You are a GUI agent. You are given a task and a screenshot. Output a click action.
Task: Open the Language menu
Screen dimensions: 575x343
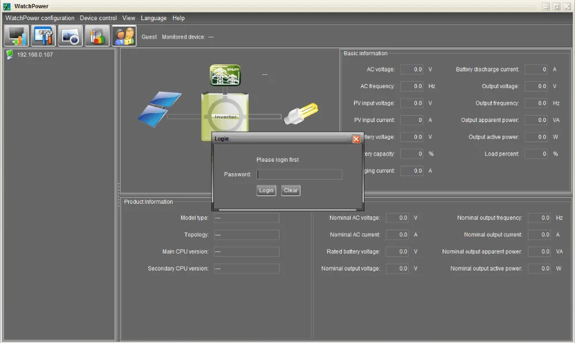click(154, 18)
